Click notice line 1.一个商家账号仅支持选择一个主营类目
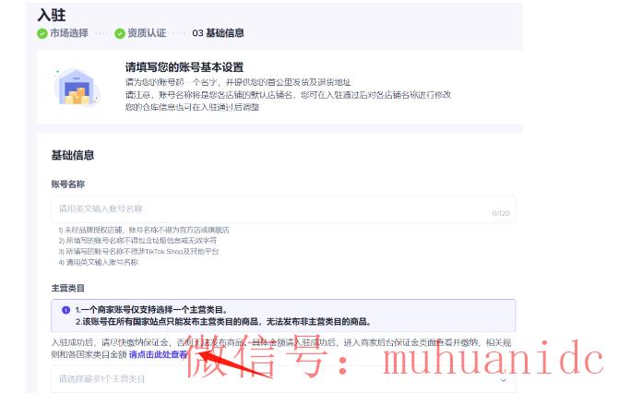This screenshot has height=393, width=618. [x=151, y=310]
